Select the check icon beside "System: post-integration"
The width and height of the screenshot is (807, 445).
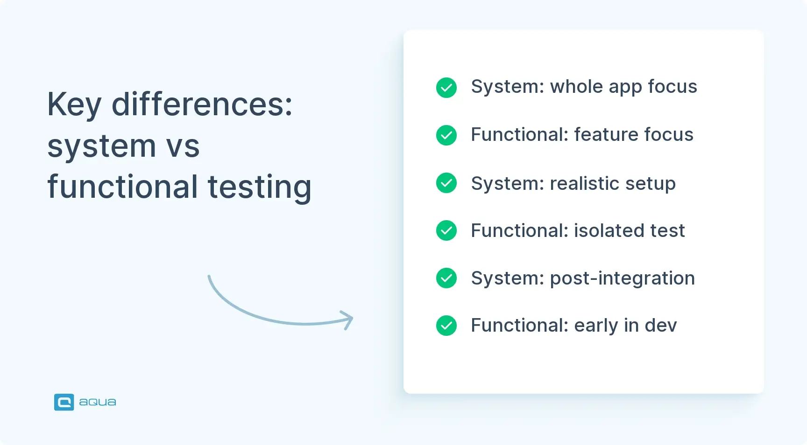pos(446,278)
